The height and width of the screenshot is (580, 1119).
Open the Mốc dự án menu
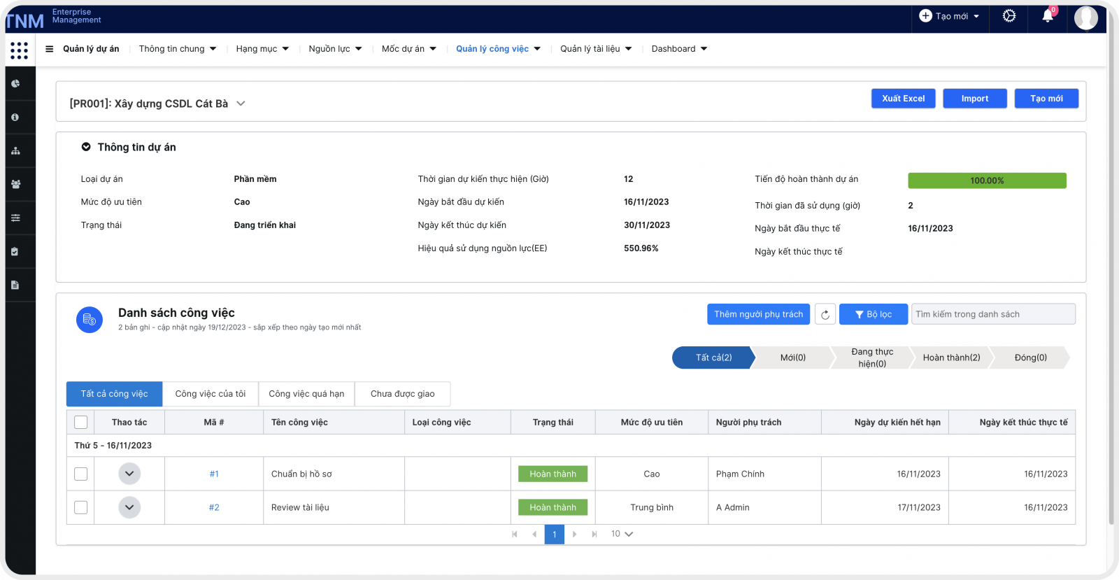(409, 49)
